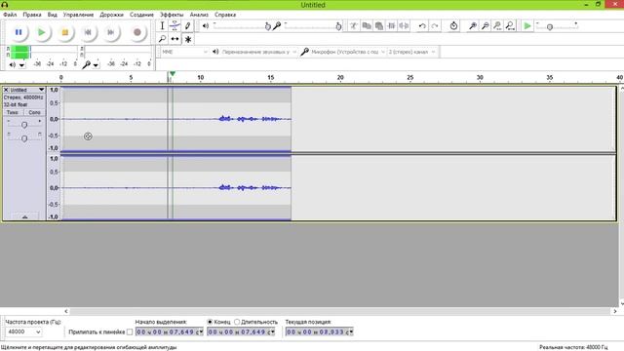Click the Undo arrow icon
The width and height of the screenshot is (624, 351).
coord(422,26)
